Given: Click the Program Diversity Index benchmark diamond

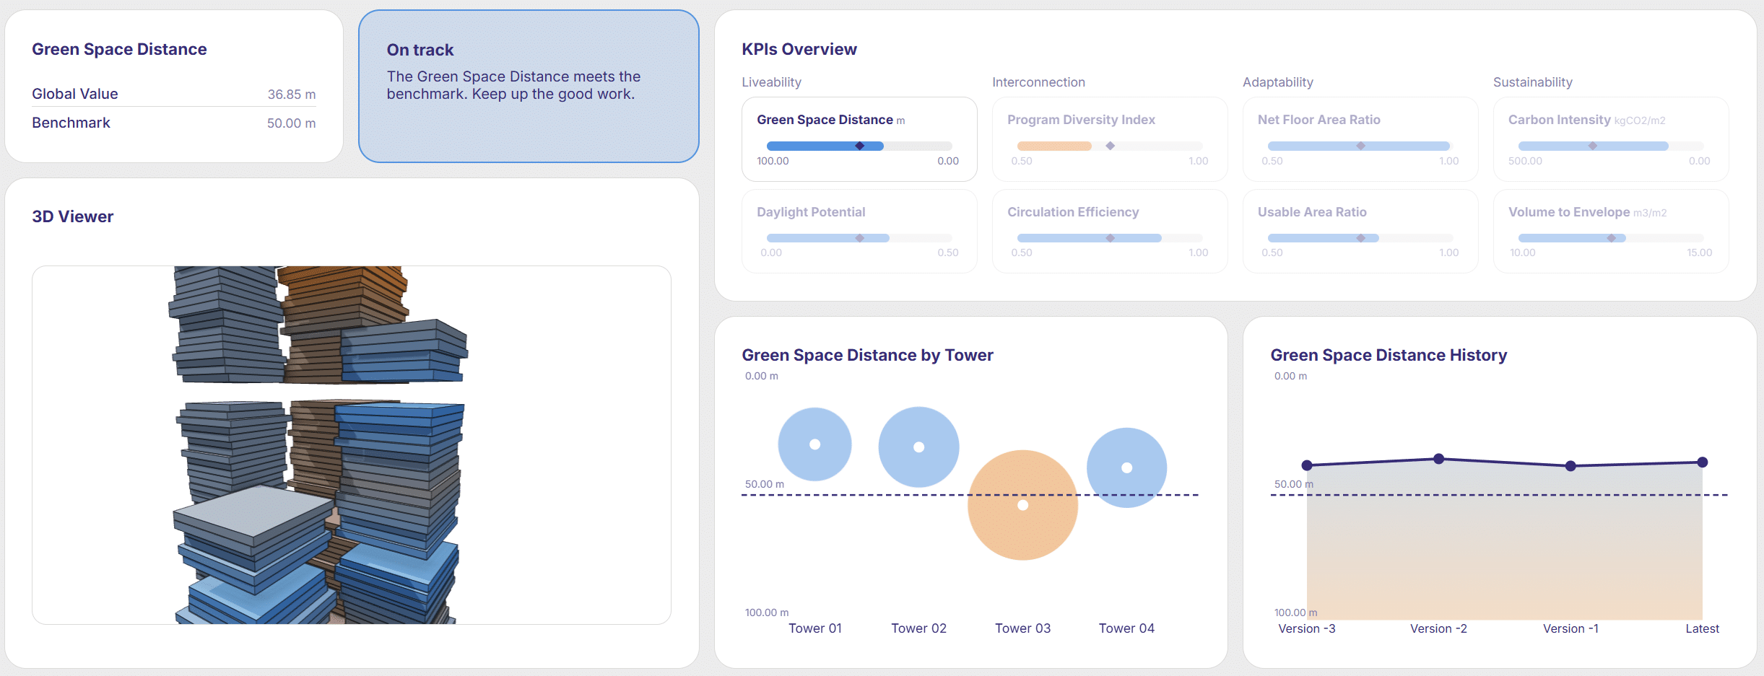Looking at the screenshot, I should (1110, 146).
